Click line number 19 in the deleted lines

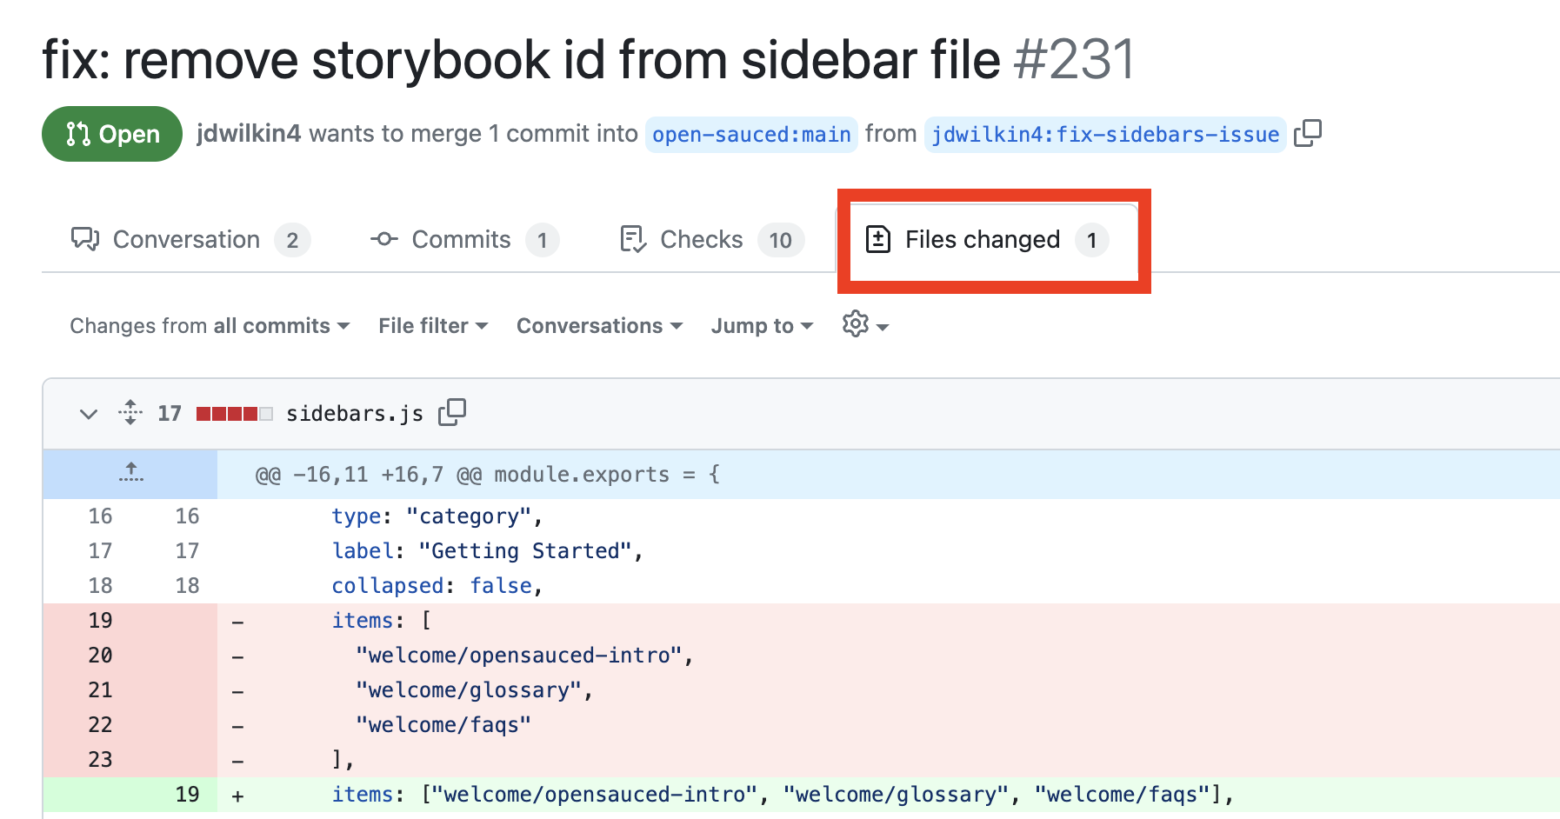click(100, 620)
